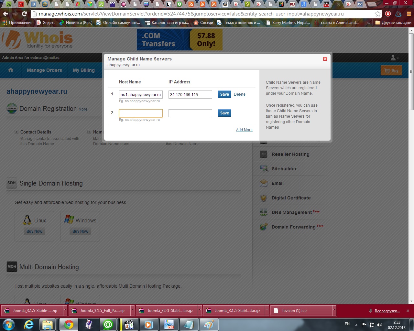Screen dimensions: 414x331
Task: Switch to the DT browser tab
Action: coord(21,4)
